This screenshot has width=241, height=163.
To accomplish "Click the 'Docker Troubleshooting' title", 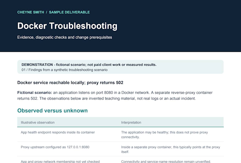I will [67, 26].
